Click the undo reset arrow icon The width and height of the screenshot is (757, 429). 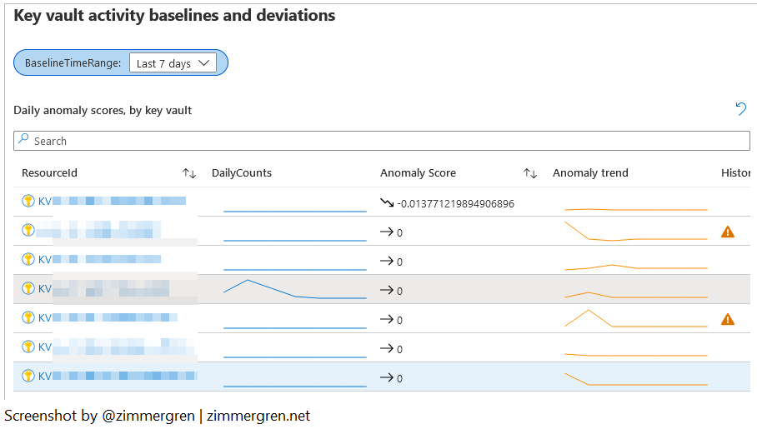tap(740, 109)
